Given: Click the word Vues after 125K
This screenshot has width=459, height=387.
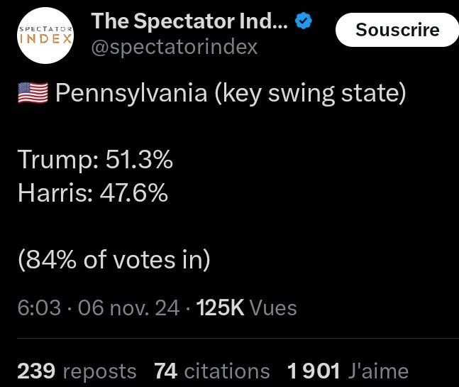Looking at the screenshot, I should [273, 308].
